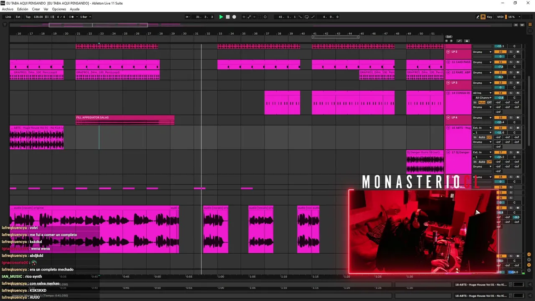Toggle the Lock Envelopes icon
Viewport: 535px width, 301px height.
click(x=467, y=41)
